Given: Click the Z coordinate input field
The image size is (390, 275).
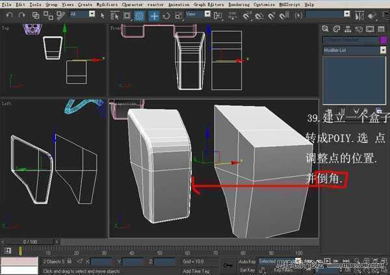Looking at the screenshot, I should tap(164, 261).
